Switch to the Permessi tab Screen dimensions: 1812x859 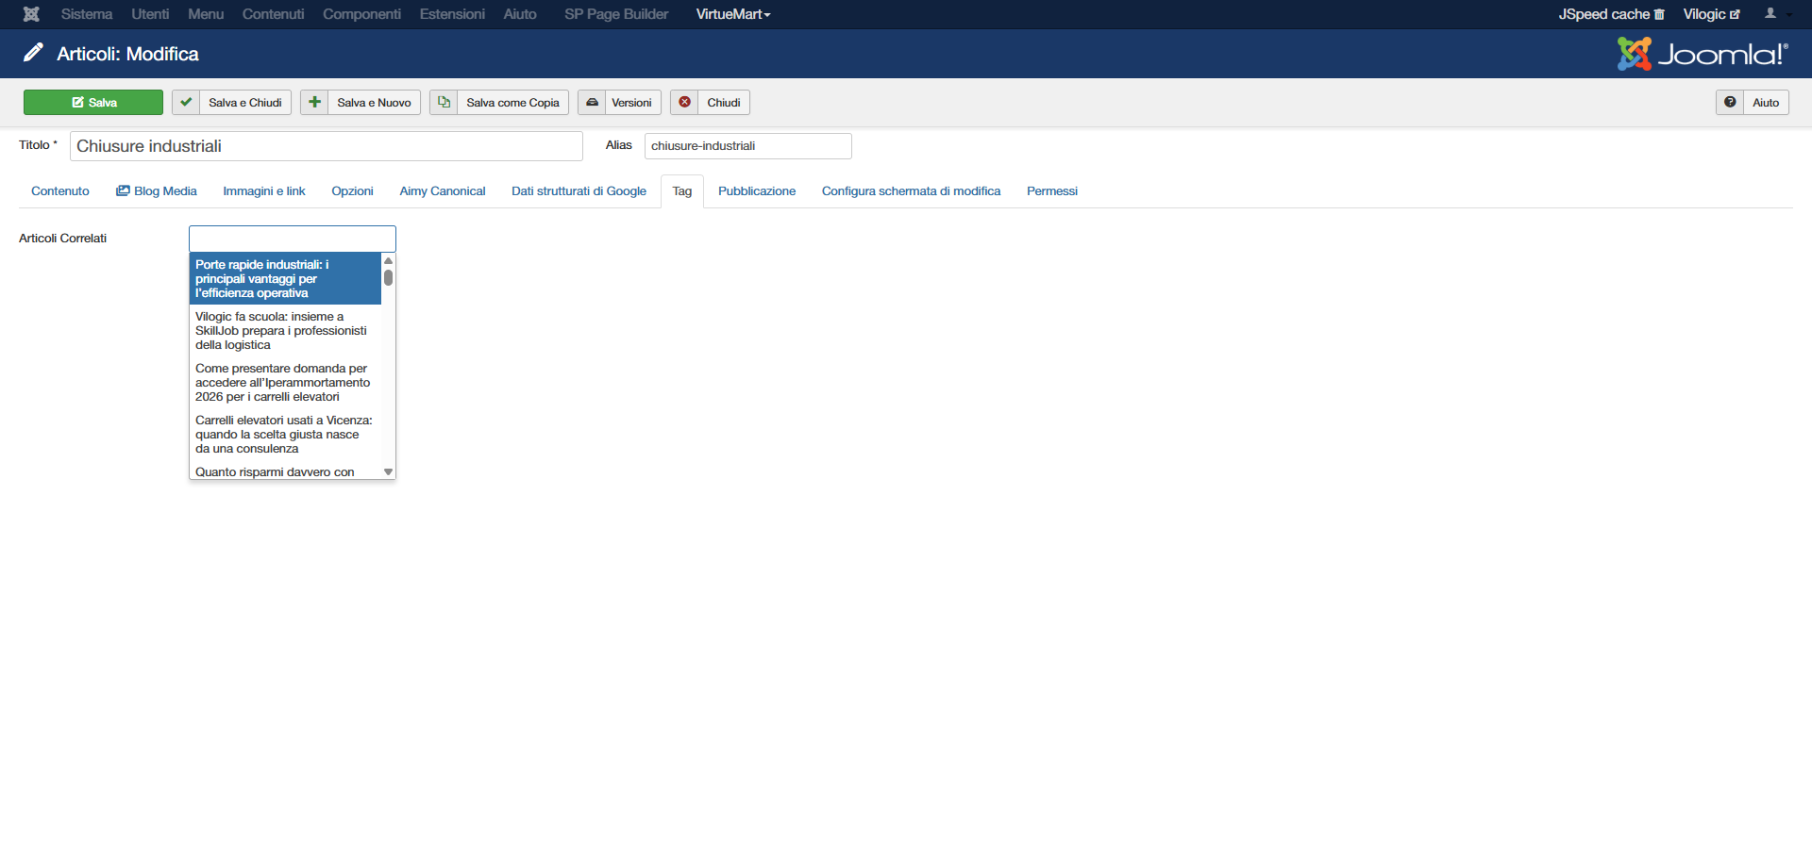pos(1052,191)
